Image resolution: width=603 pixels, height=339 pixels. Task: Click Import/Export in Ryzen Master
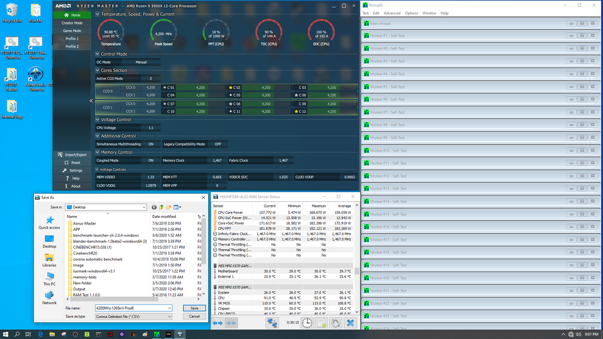[x=72, y=155]
